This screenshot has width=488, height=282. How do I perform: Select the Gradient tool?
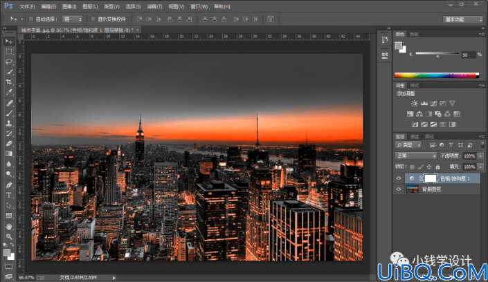[x=9, y=153]
